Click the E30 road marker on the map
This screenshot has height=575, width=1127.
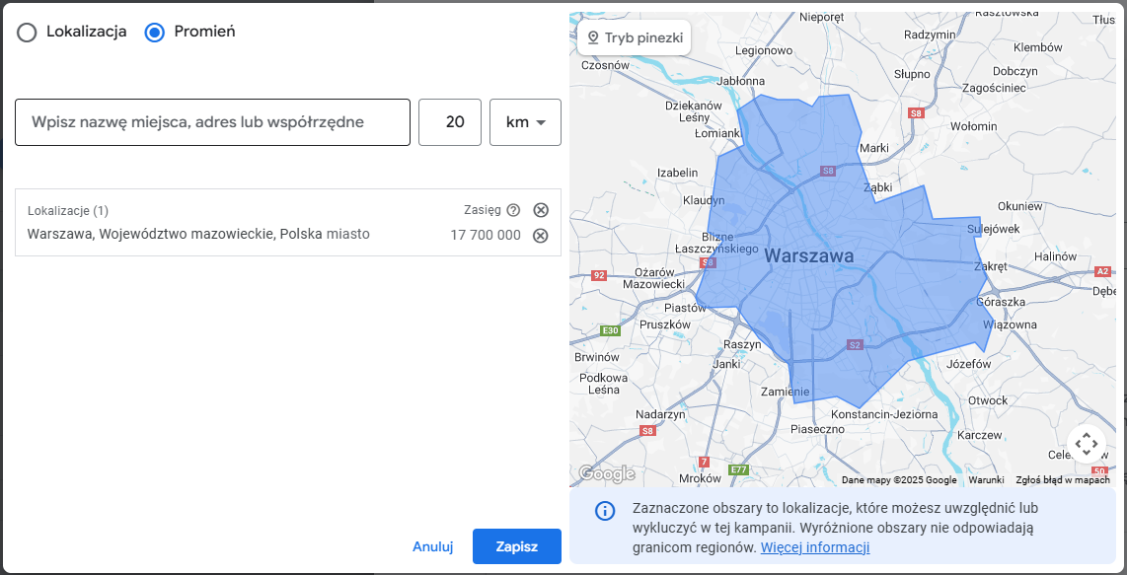coord(610,330)
